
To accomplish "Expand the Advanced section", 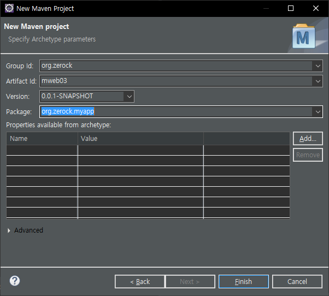I will tap(9, 230).
